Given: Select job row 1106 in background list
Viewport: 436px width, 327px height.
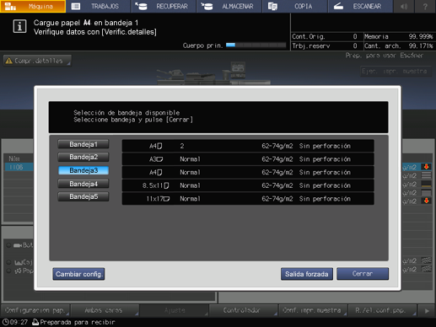Looking at the screenshot, I should point(19,167).
